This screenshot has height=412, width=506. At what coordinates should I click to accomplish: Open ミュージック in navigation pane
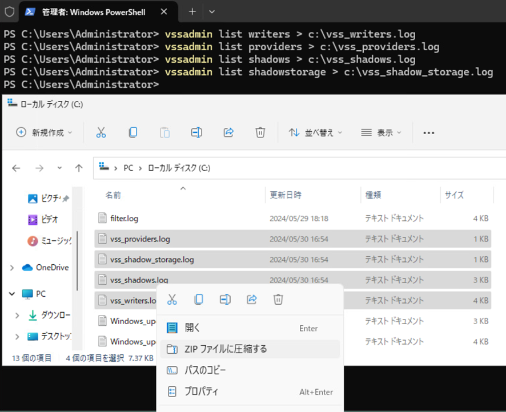point(49,241)
